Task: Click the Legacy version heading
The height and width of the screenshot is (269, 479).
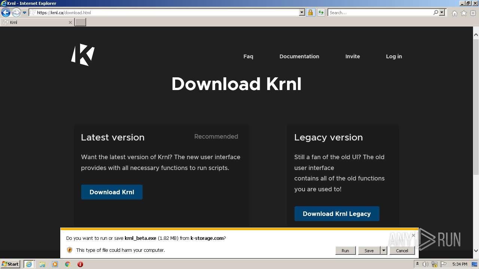Action: [329, 137]
